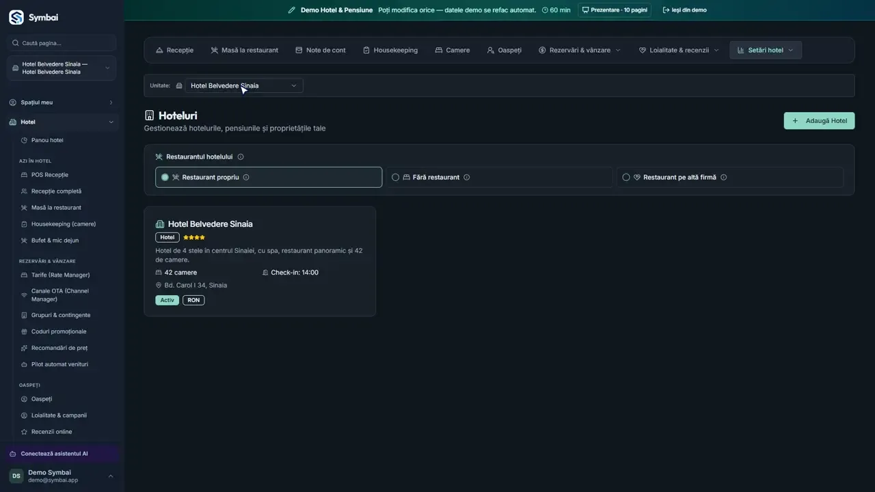Choose Restaurant pe altă firmă option
Screen dimensions: 875x492
(729, 177)
